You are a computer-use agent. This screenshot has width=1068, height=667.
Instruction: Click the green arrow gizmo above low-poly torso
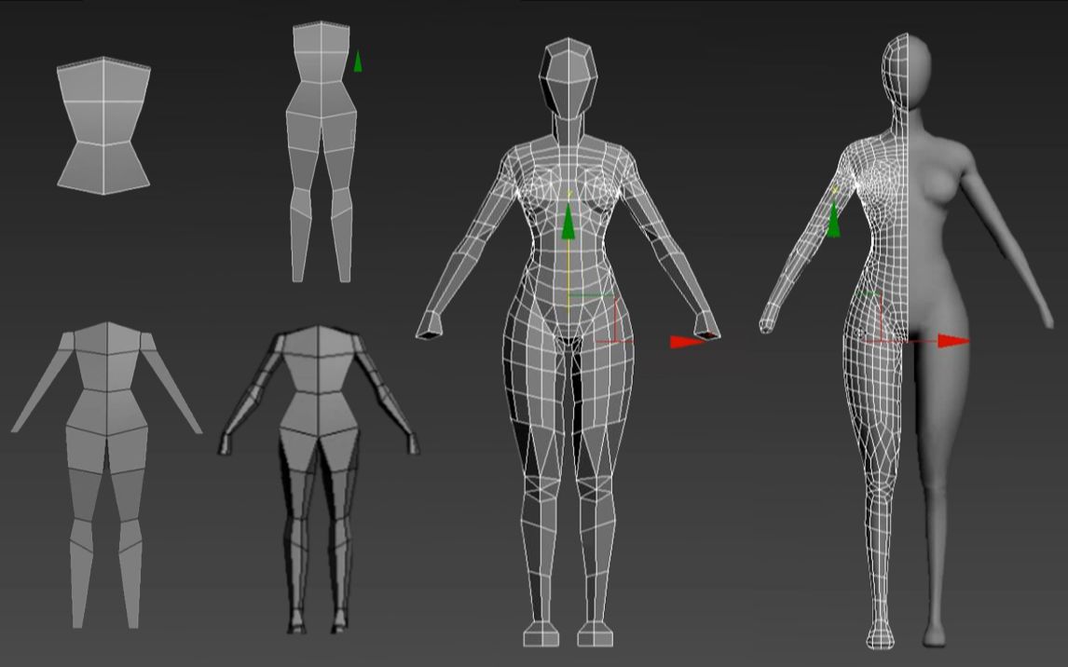pos(359,61)
